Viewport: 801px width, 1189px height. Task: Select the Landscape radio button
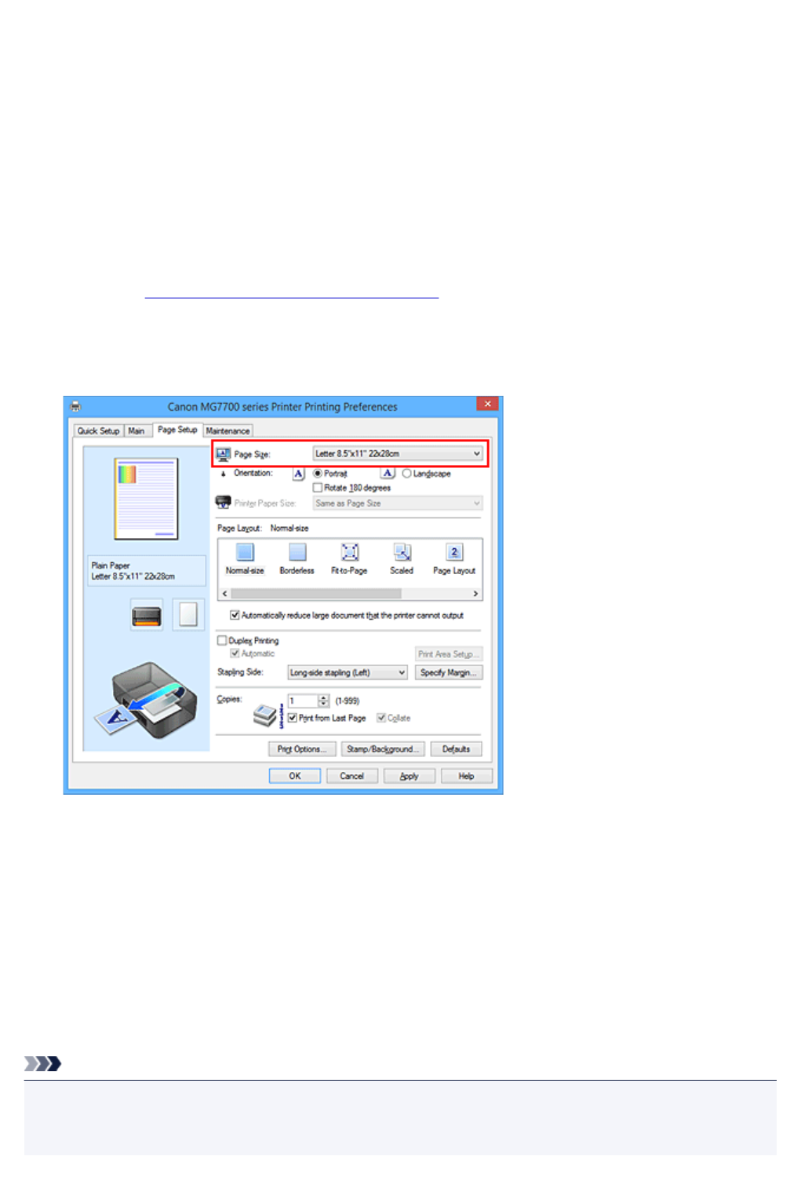(x=406, y=474)
